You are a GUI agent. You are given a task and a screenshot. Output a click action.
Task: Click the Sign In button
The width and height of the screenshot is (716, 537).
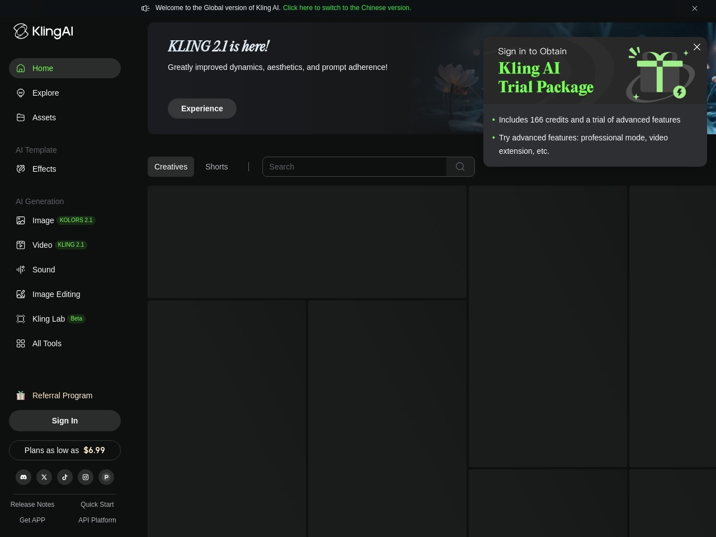tap(65, 421)
